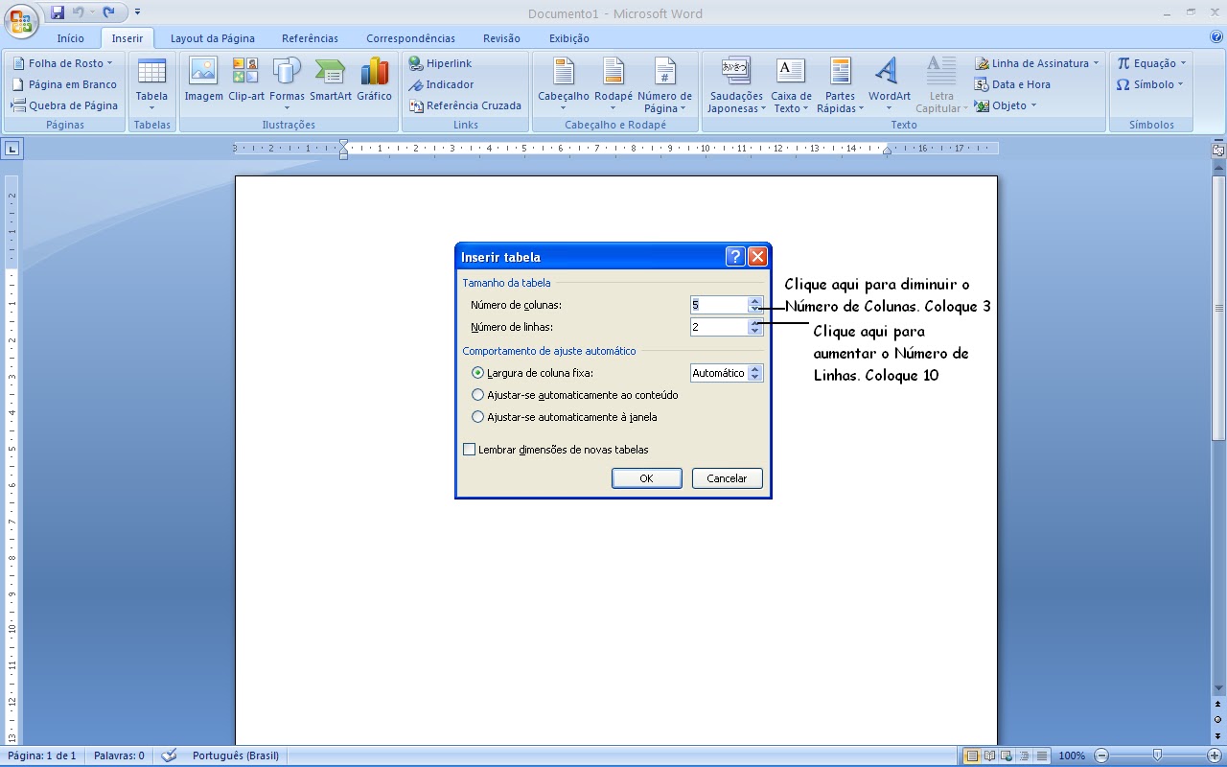Insert a Hiperlink
The height and width of the screenshot is (767, 1227).
[x=440, y=63]
